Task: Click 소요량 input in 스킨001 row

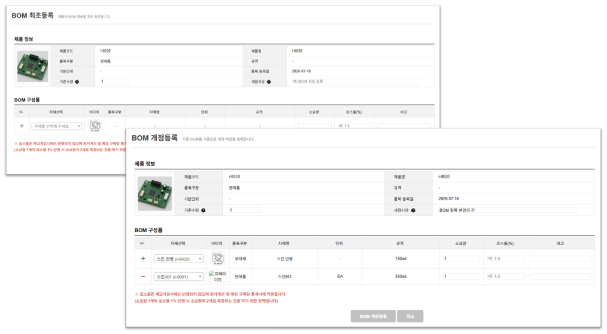Action: point(461,277)
